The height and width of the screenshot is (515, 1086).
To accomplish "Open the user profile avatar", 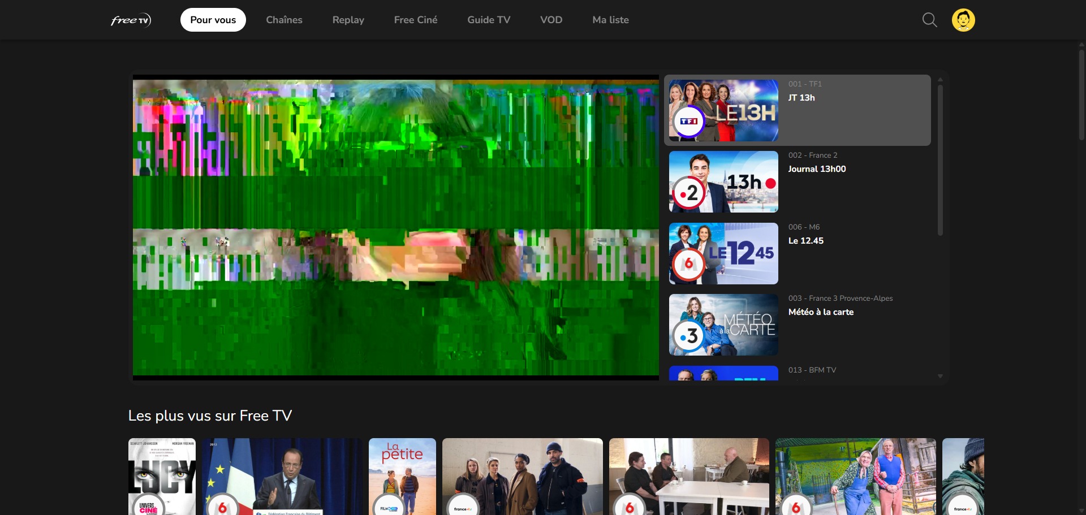I will click(963, 20).
